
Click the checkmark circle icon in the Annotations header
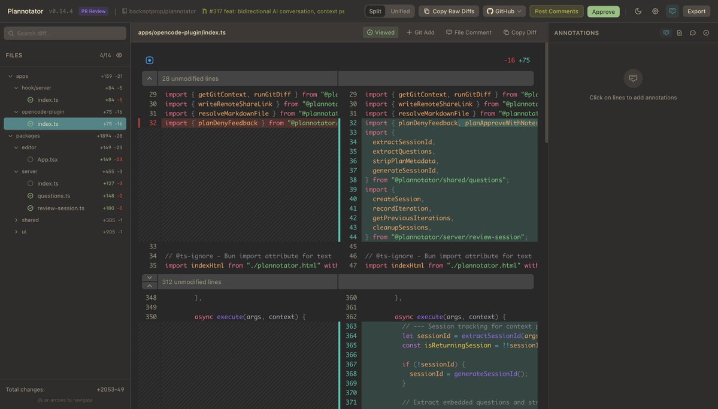[706, 33]
